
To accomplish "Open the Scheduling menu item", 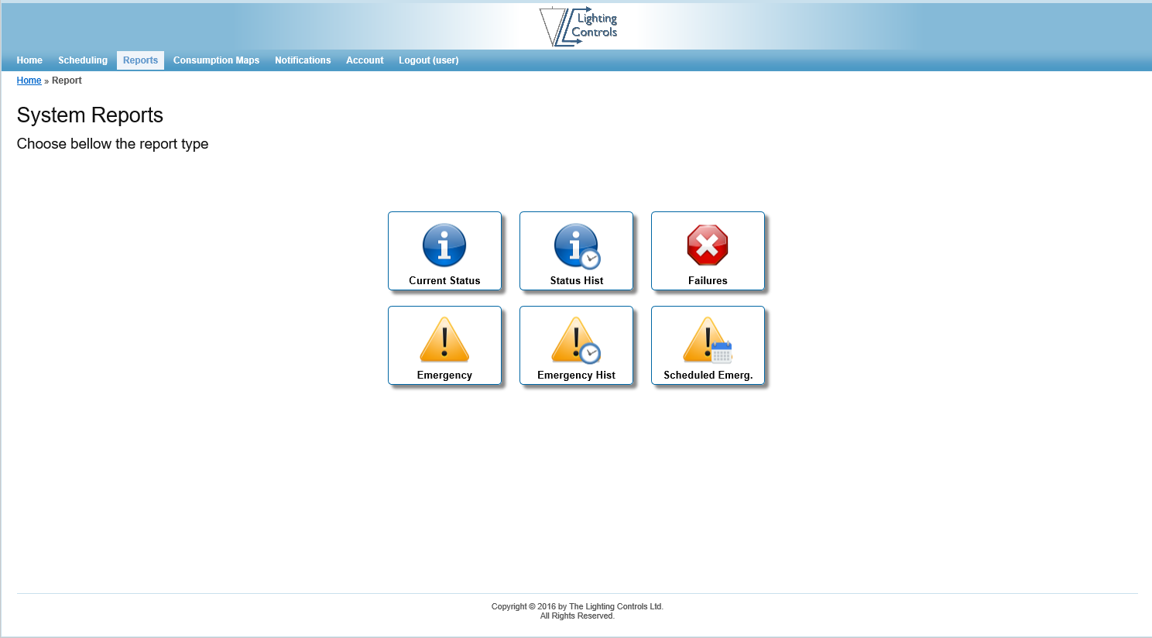I will coord(83,60).
